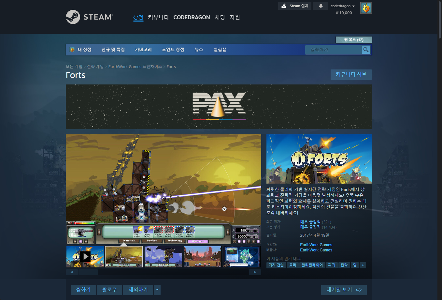
Task: Go to 모든 게임 breadcrumb
Action: (74, 67)
